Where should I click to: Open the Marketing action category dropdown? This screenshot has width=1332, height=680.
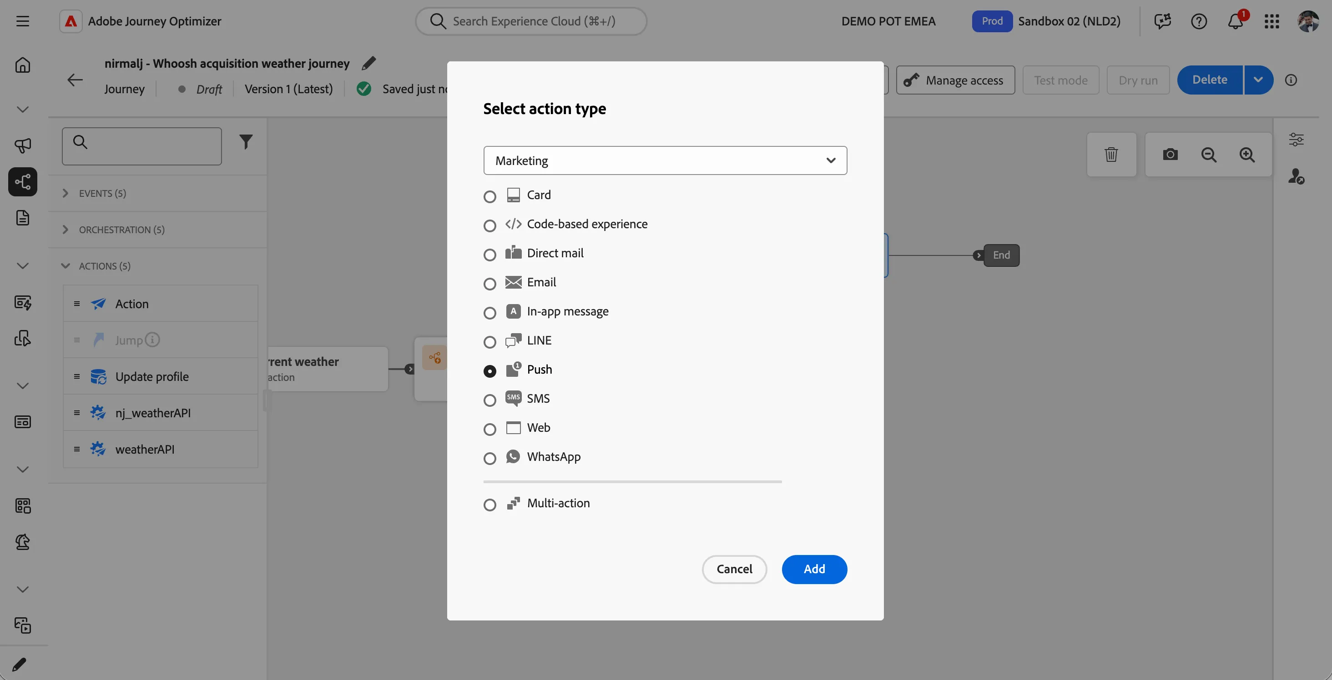(665, 161)
